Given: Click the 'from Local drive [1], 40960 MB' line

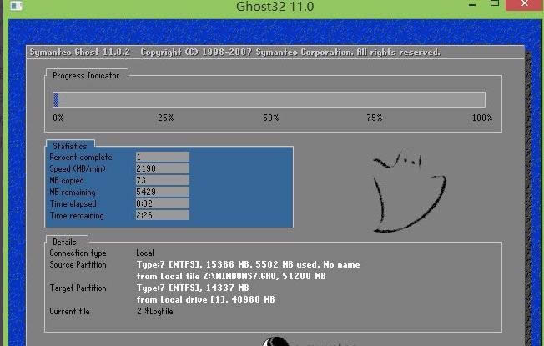Looking at the screenshot, I should [206, 299].
